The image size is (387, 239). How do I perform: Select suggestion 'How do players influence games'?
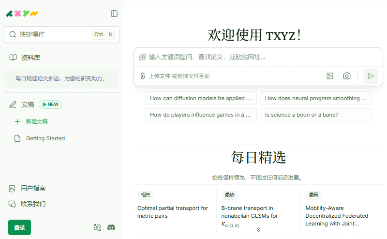click(201, 115)
